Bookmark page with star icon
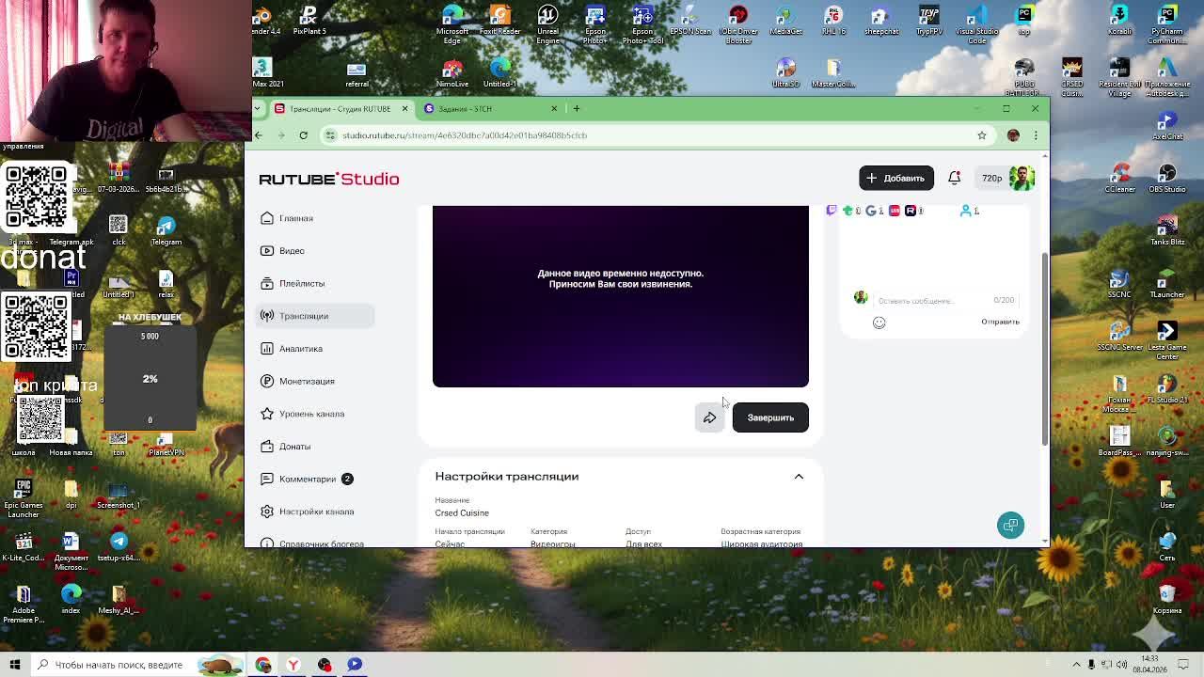This screenshot has width=1204, height=677. point(982,135)
